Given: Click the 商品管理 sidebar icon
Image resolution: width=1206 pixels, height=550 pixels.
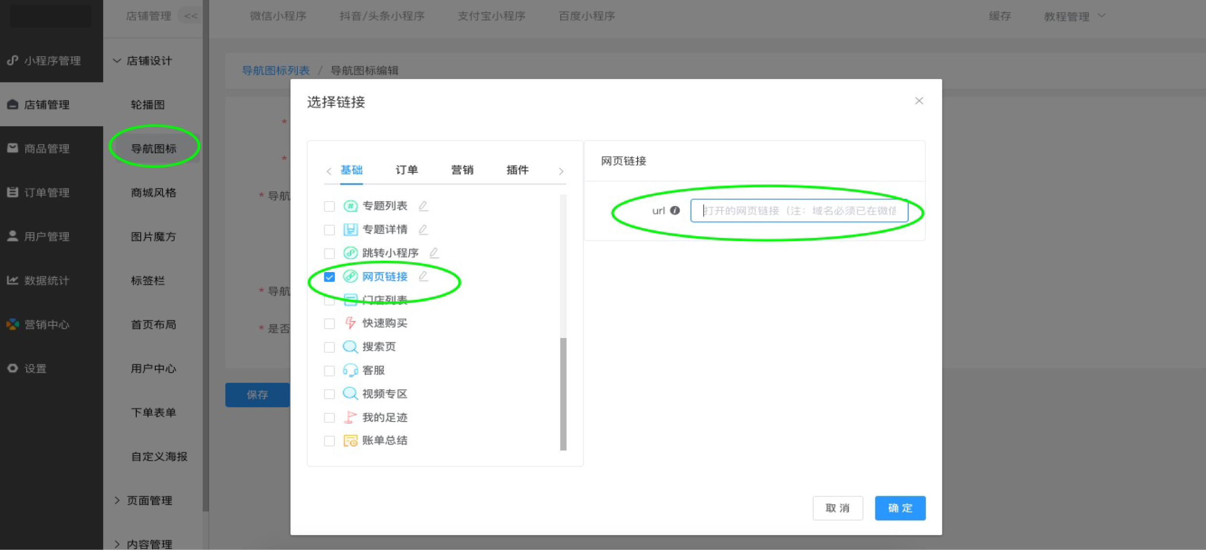Looking at the screenshot, I should point(13,148).
